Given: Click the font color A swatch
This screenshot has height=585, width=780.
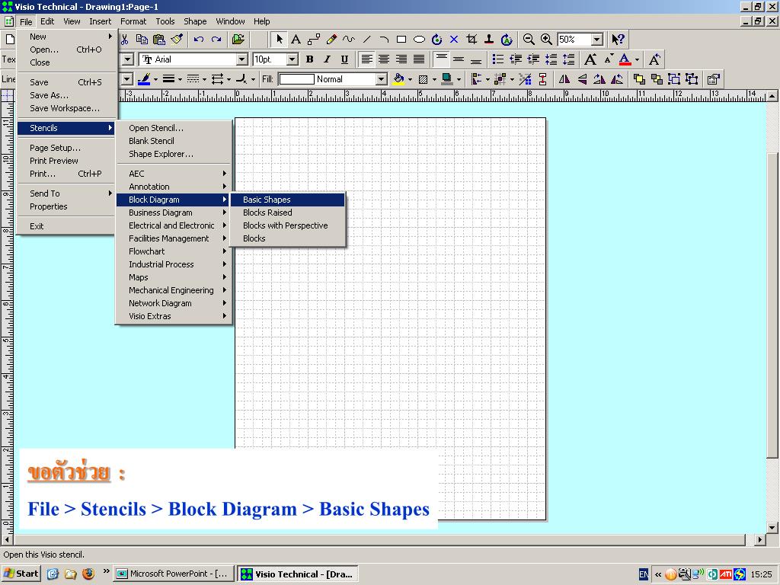Looking at the screenshot, I should coord(625,59).
